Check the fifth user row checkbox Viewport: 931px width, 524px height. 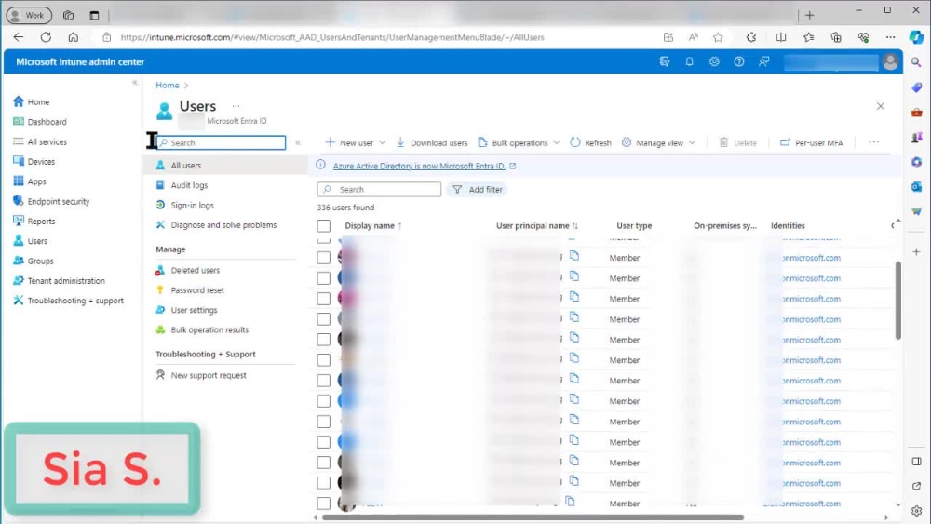pyautogui.click(x=324, y=340)
